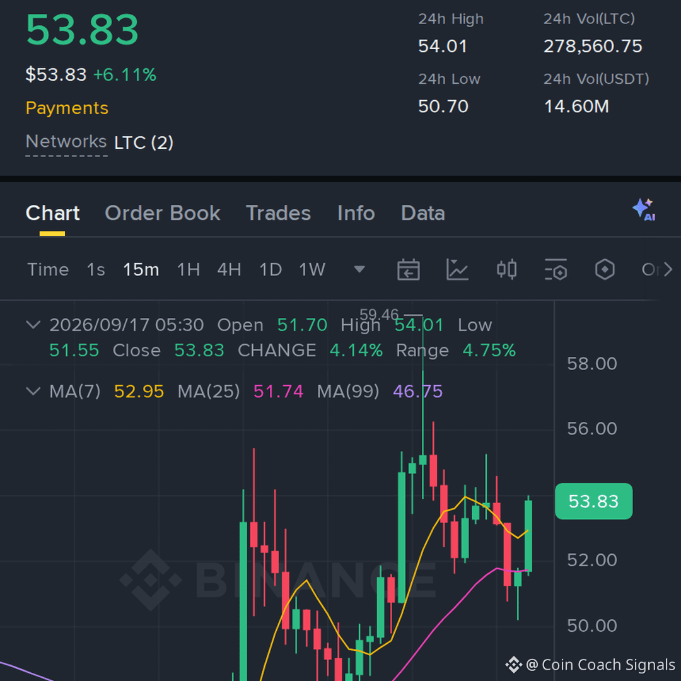This screenshot has width=681, height=681.
Task: Select the 1D time interval
Action: pos(270,269)
